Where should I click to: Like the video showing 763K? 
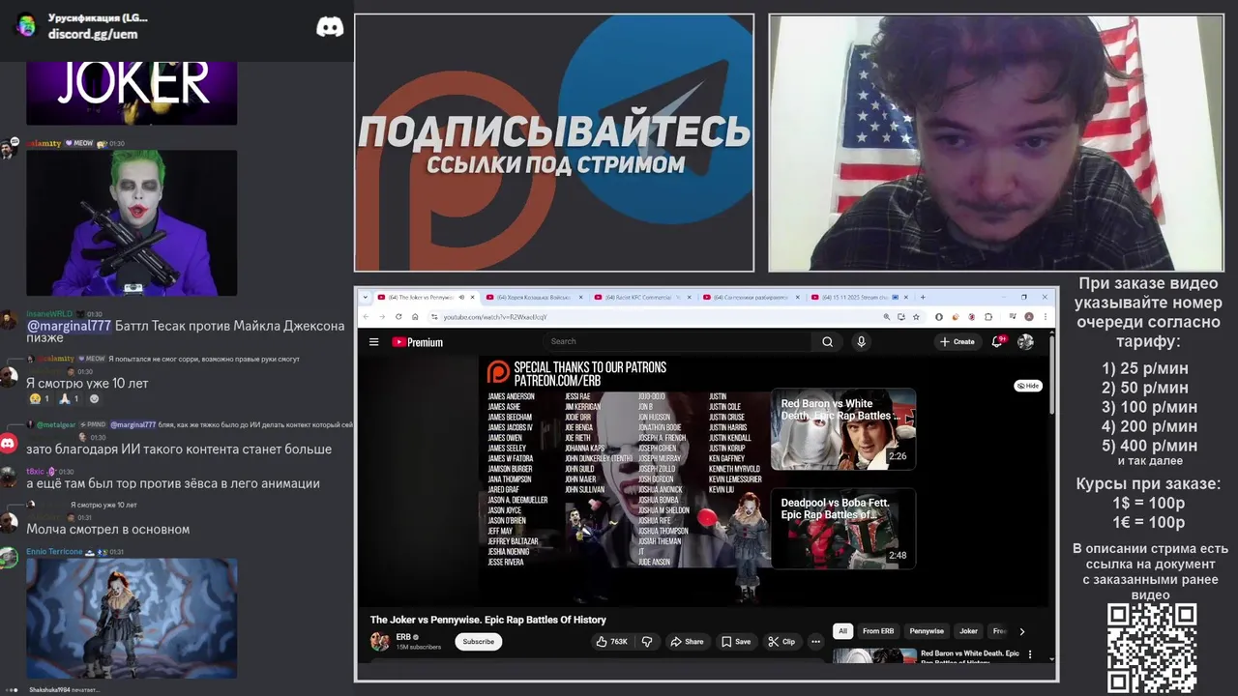(612, 641)
